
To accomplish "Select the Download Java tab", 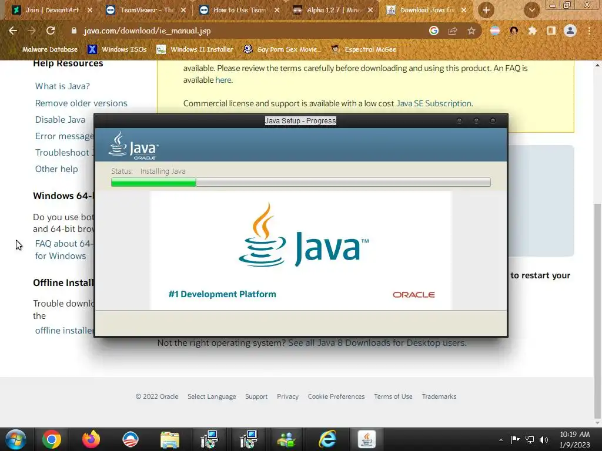I will pos(427,10).
